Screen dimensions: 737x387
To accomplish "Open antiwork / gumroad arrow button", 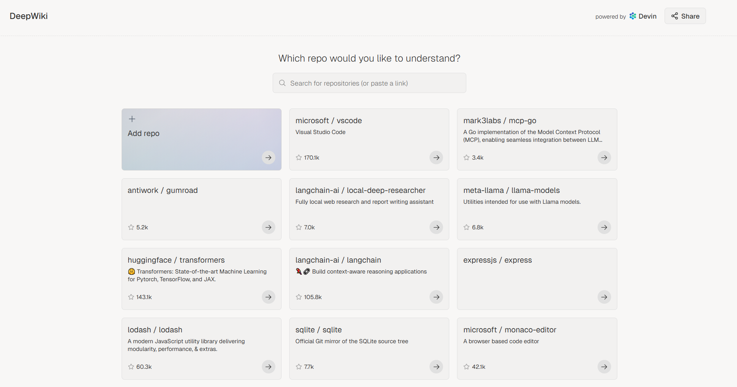I will click(x=268, y=227).
